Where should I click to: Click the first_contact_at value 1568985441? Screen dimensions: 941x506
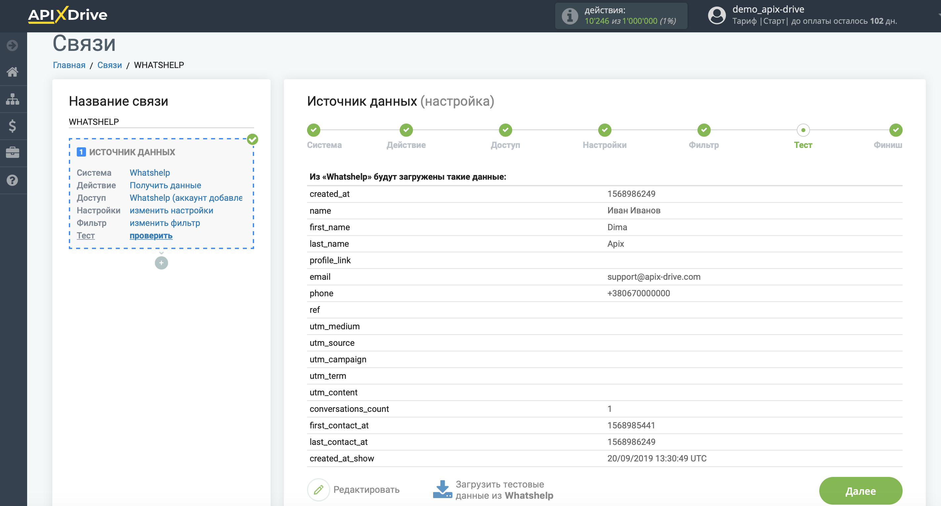(x=631, y=425)
